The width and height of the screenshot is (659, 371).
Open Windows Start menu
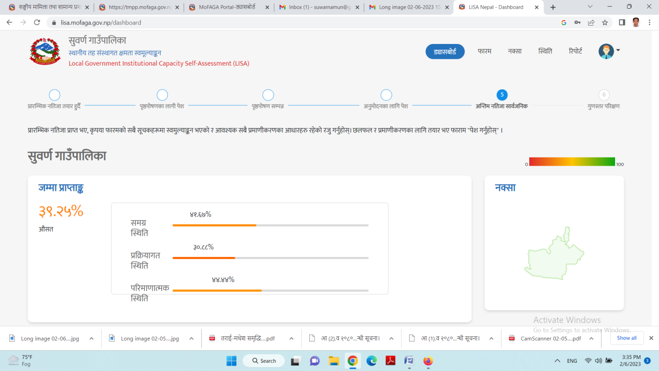pyautogui.click(x=232, y=361)
